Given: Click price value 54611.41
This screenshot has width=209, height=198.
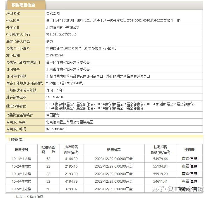Looking at the screenshot, I should pos(160,182).
